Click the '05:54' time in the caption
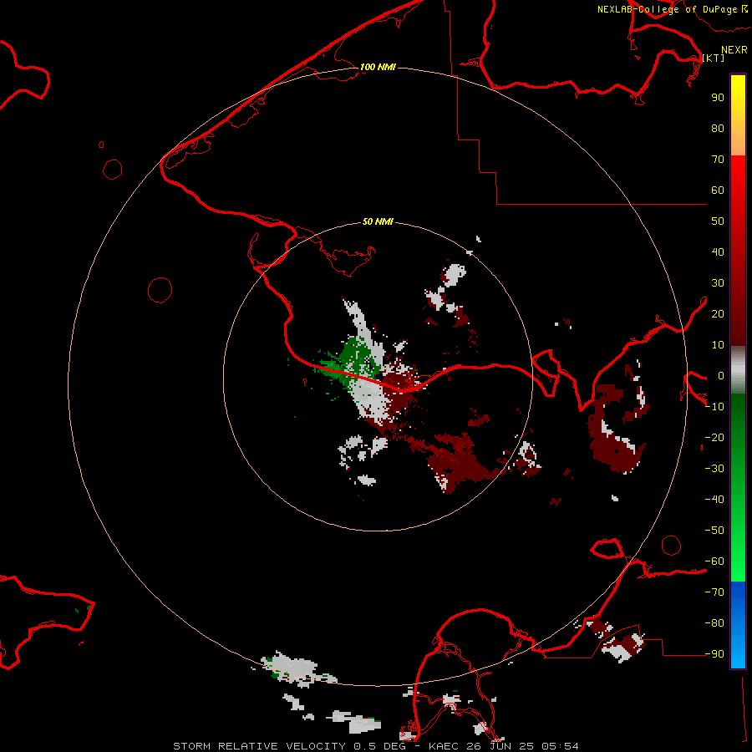 pos(560,746)
